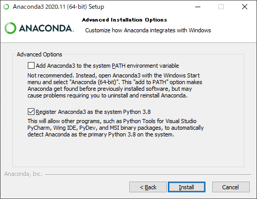Click the 'Not recommended' PATH warning paragraph
Image resolution: width=257 pixels, height=199 pixels.
pyautogui.click(x=115, y=86)
